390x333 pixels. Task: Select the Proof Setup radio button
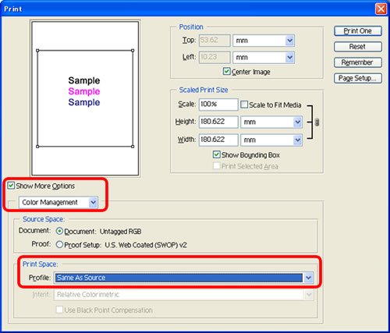[59, 245]
